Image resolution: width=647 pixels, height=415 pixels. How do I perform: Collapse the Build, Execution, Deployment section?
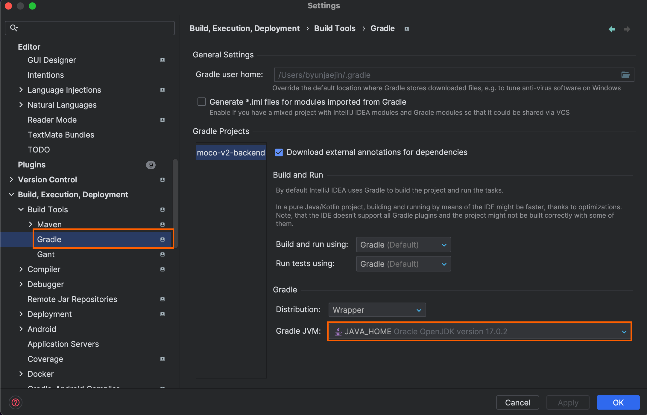[x=11, y=195]
